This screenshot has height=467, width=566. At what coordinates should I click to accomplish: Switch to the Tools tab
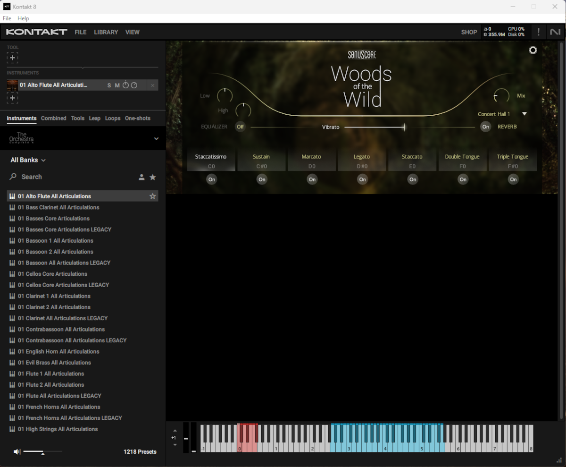coord(78,118)
